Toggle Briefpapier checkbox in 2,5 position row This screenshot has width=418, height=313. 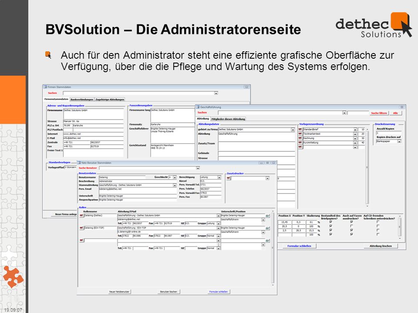[331, 230]
